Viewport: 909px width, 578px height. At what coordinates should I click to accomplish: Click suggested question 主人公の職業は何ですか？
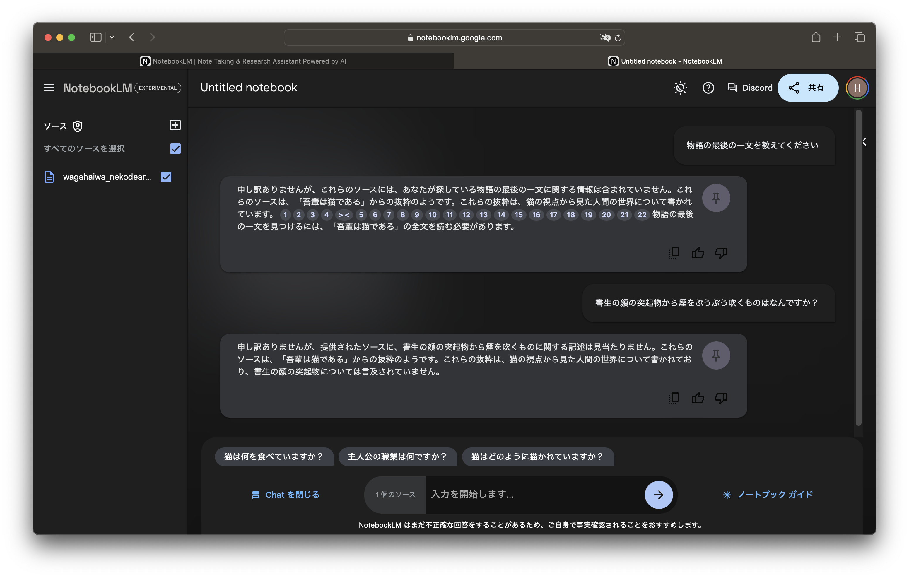pyautogui.click(x=397, y=456)
